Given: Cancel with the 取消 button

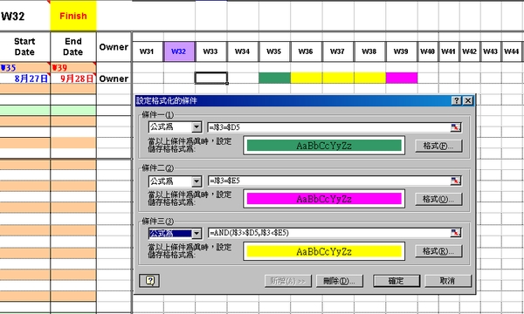Looking at the screenshot, I should [448, 281].
